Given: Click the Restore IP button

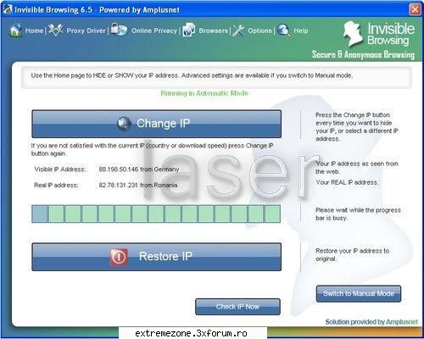Looking at the screenshot, I should [157, 257].
